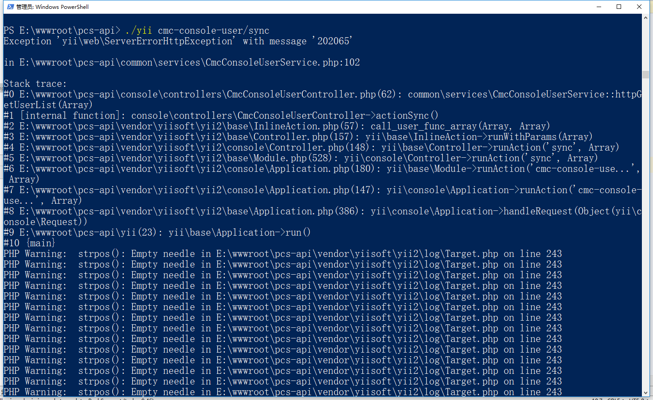Image resolution: width=653 pixels, height=400 pixels.
Task: Minimize the PowerShell window
Action: 599,7
